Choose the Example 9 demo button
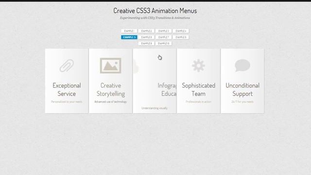The image size is (311, 175). click(146, 43)
